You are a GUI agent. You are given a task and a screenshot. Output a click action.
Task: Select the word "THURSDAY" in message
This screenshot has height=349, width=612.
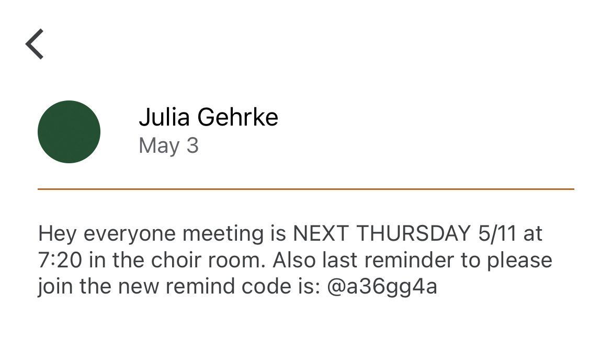[x=413, y=233]
